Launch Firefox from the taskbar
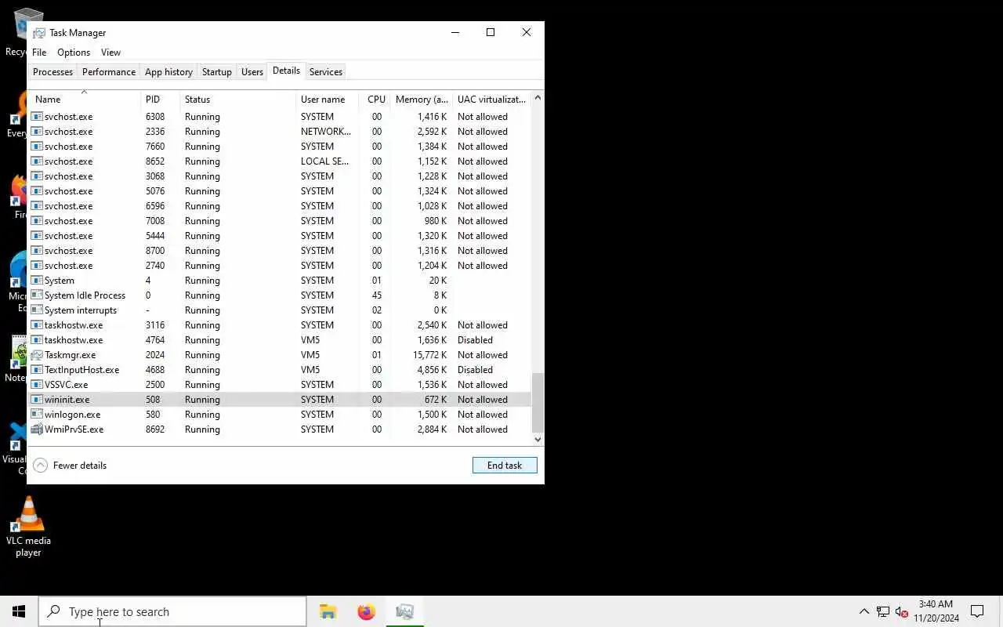 click(x=366, y=611)
